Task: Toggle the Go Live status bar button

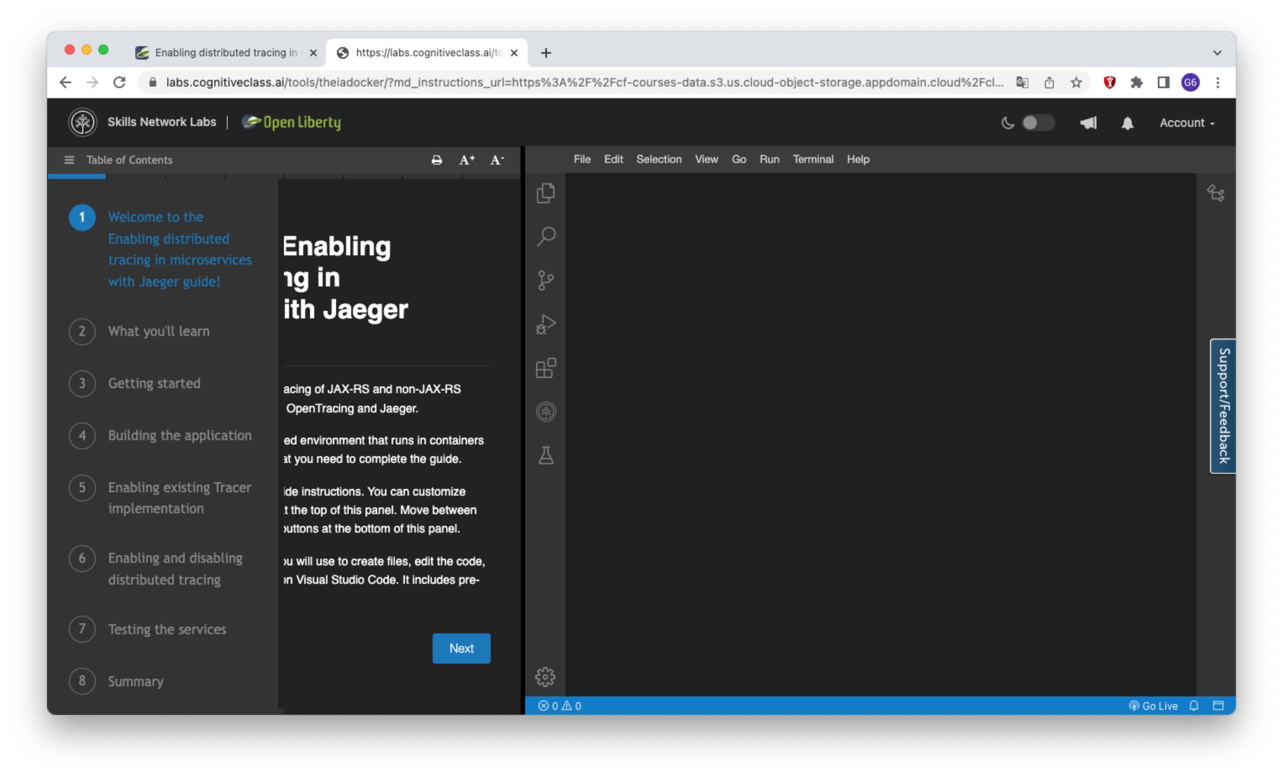Action: point(1153,706)
